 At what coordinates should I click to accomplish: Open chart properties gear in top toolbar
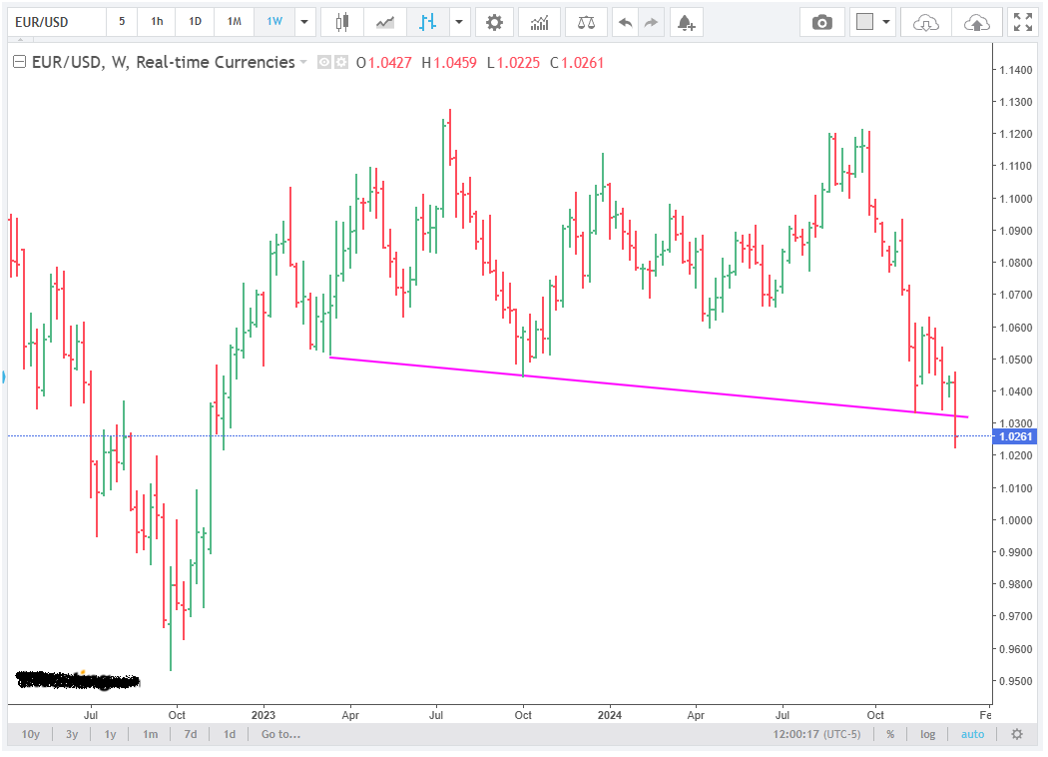pyautogui.click(x=494, y=22)
